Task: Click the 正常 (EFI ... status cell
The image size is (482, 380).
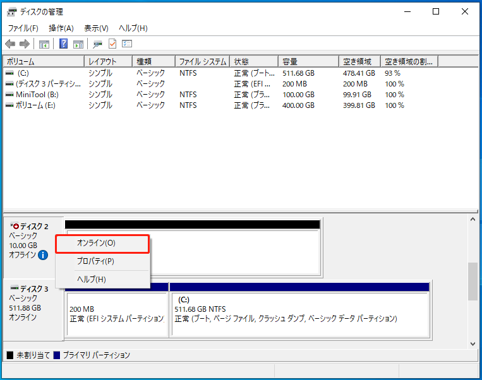Action: 252,84
